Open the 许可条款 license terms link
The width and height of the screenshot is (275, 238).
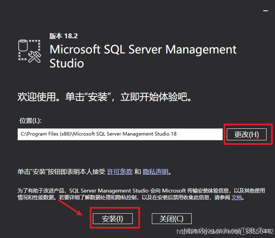pos(120,171)
